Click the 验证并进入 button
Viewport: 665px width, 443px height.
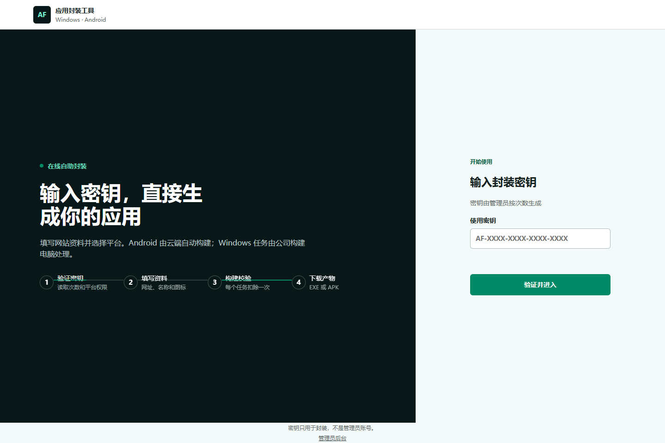[540, 285]
